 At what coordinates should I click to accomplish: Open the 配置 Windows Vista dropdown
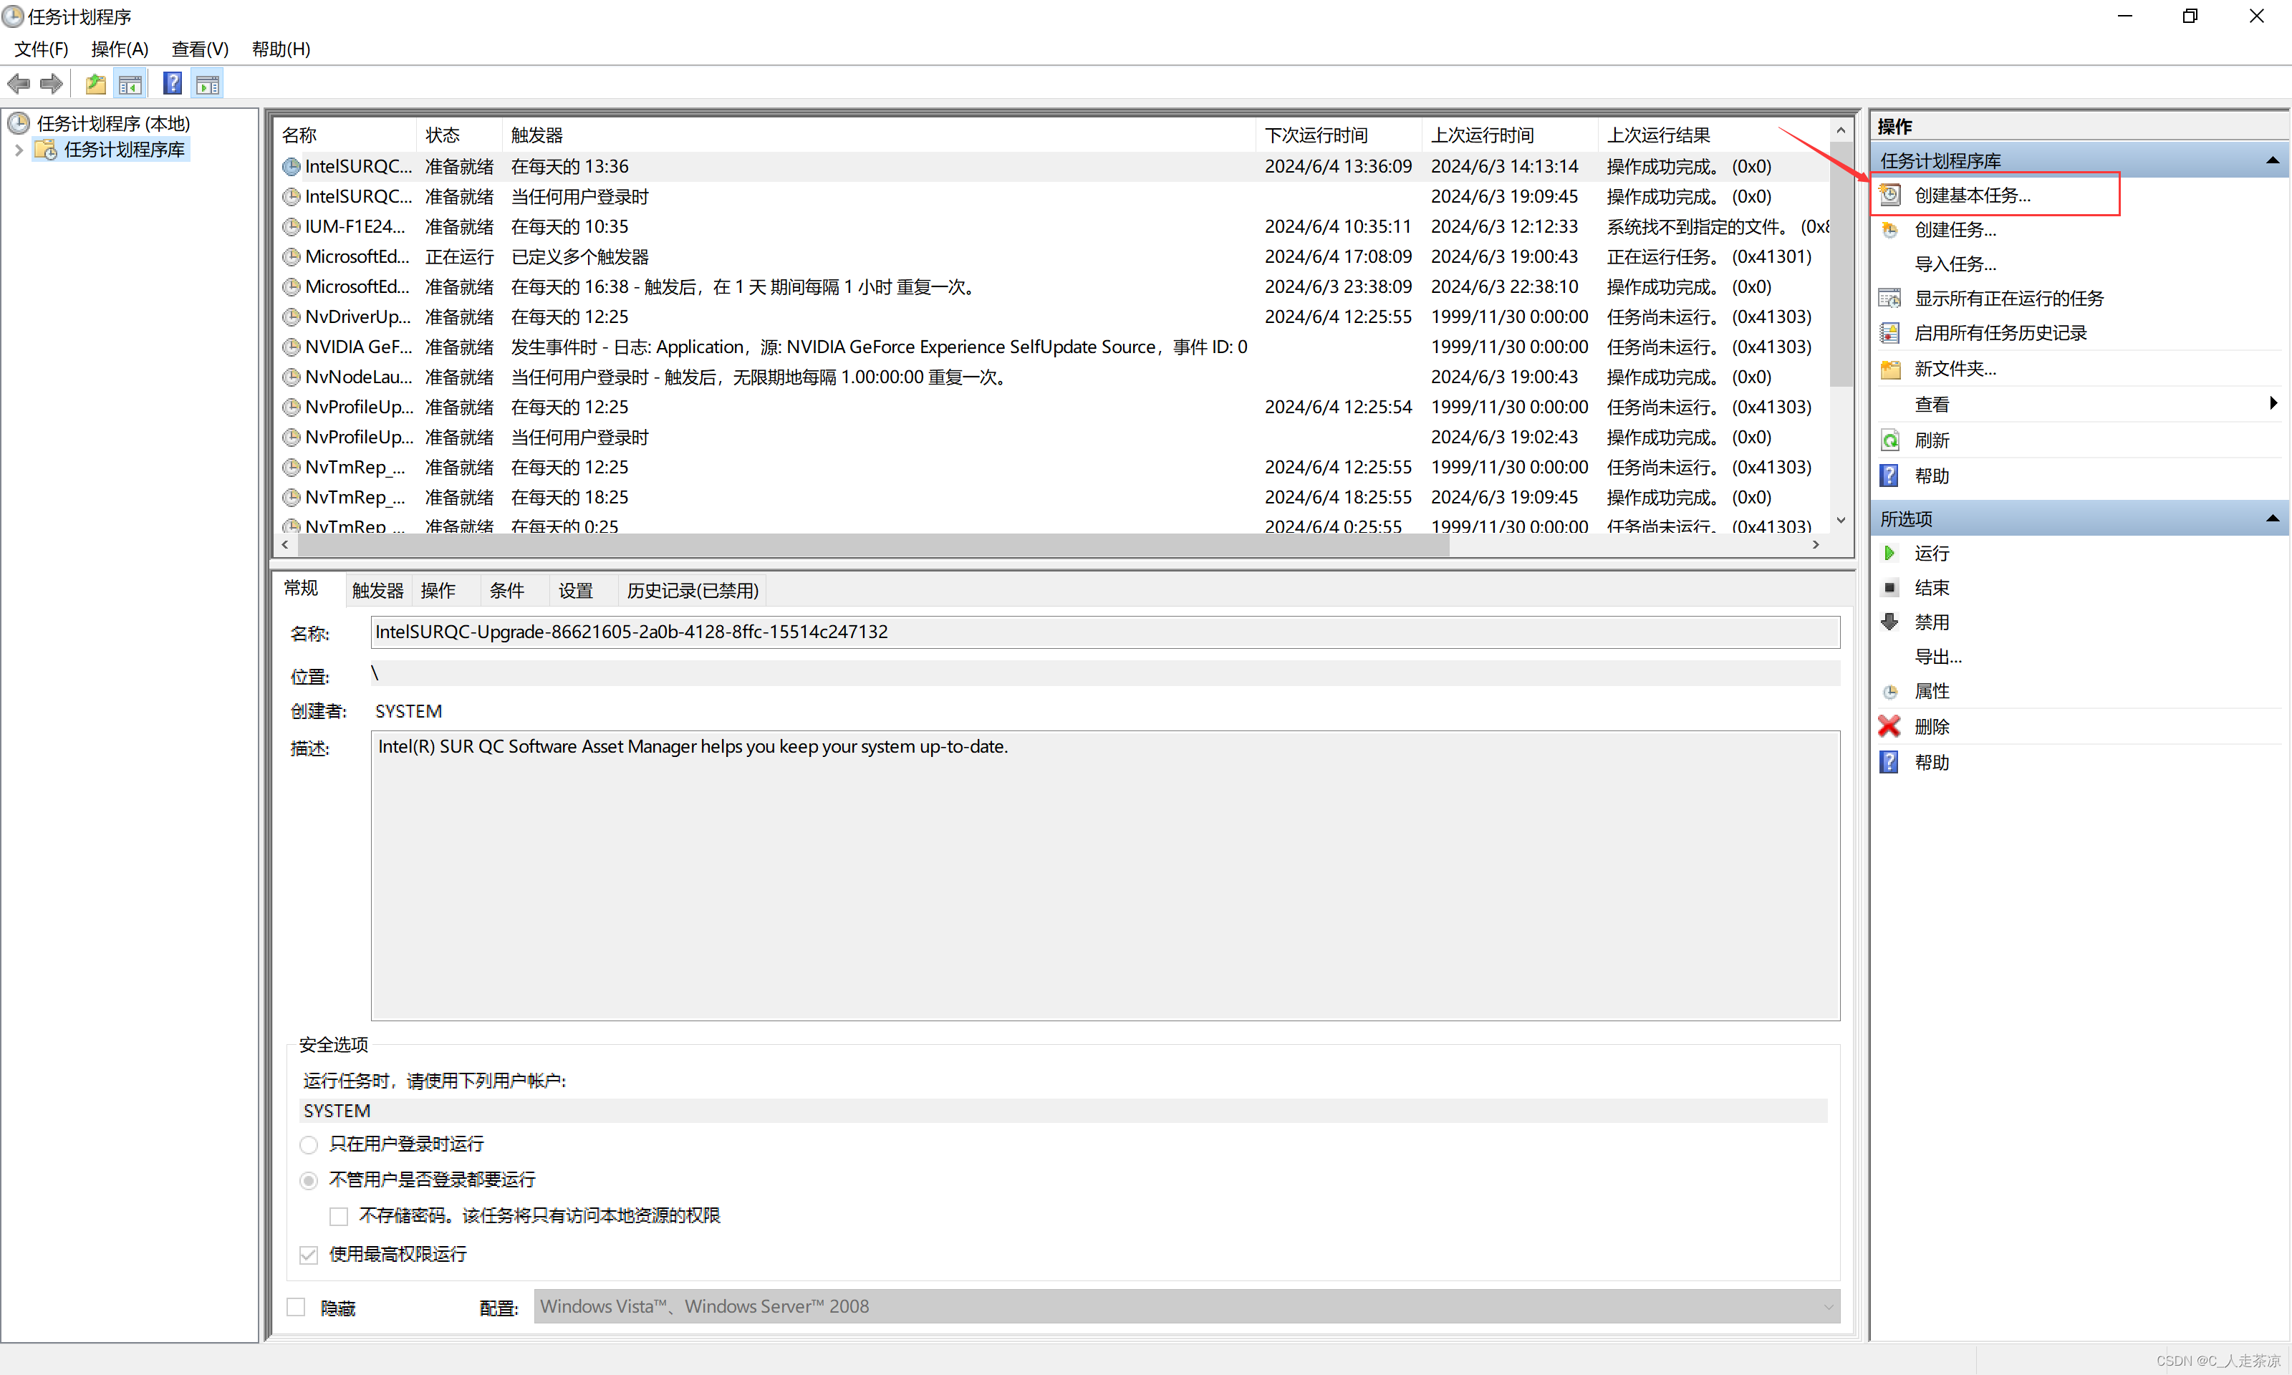point(1186,1306)
